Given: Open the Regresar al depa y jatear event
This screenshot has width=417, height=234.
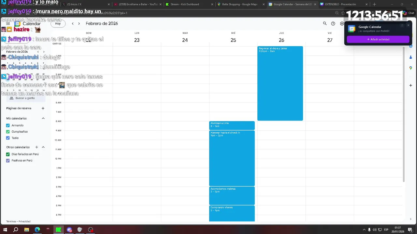Looking at the screenshot, I should [280, 83].
